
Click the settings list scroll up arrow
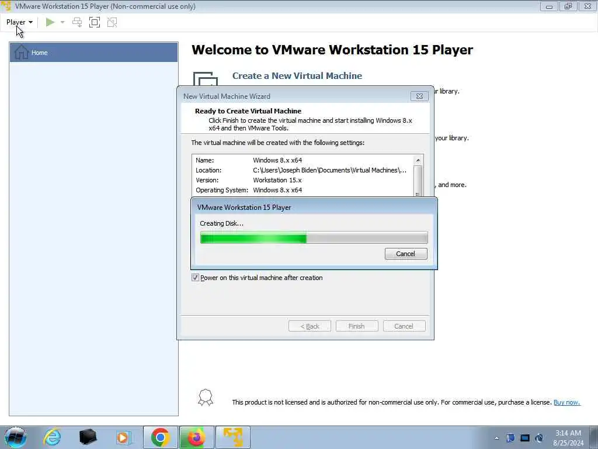tap(418, 160)
